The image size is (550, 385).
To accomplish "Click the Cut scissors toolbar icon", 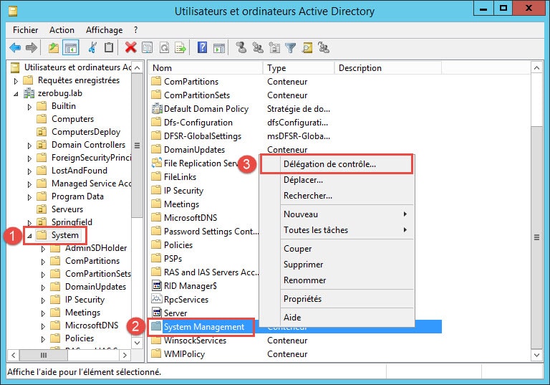I will [92, 47].
